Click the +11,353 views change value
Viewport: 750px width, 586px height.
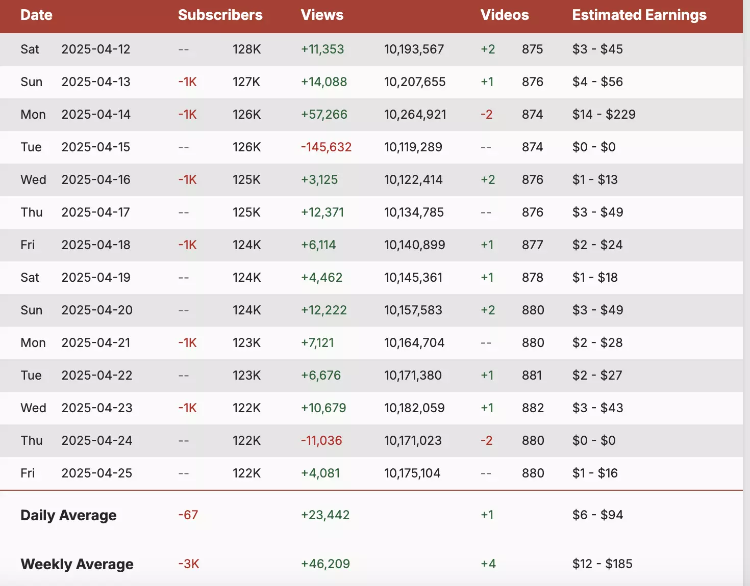coord(322,49)
